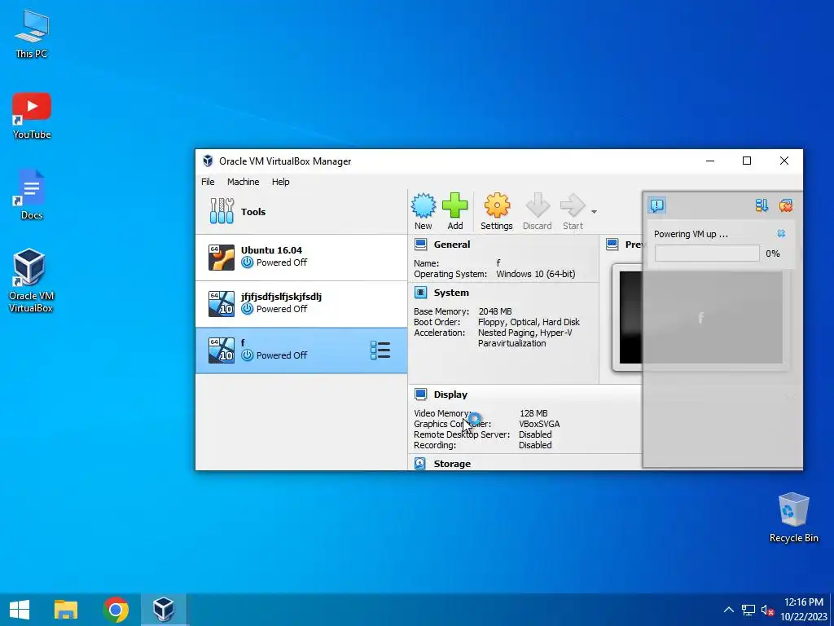Open the YouTube desktop shortcut

click(x=32, y=116)
